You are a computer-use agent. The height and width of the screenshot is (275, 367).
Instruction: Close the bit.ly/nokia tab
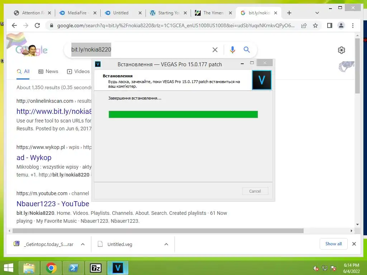point(276,13)
